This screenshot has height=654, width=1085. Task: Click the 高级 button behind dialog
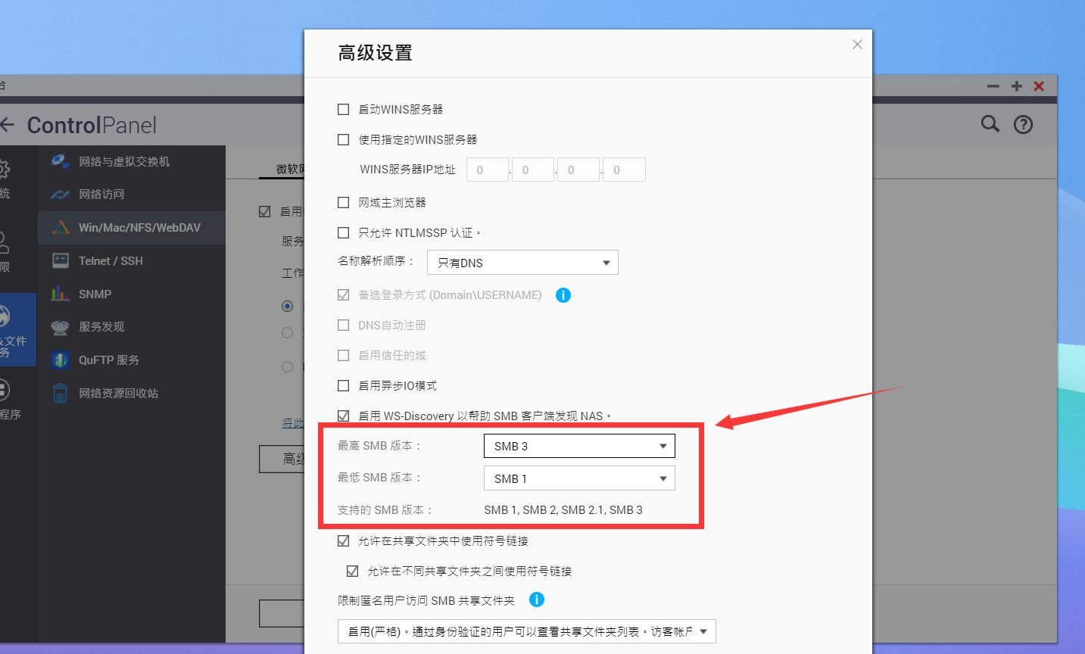coord(282,459)
